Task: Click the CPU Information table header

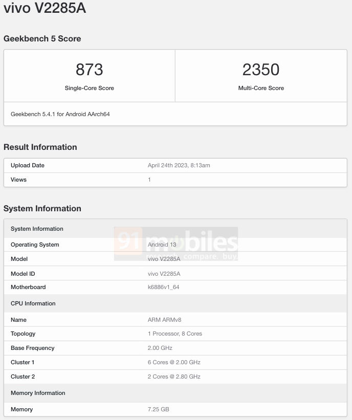Action: [33, 303]
